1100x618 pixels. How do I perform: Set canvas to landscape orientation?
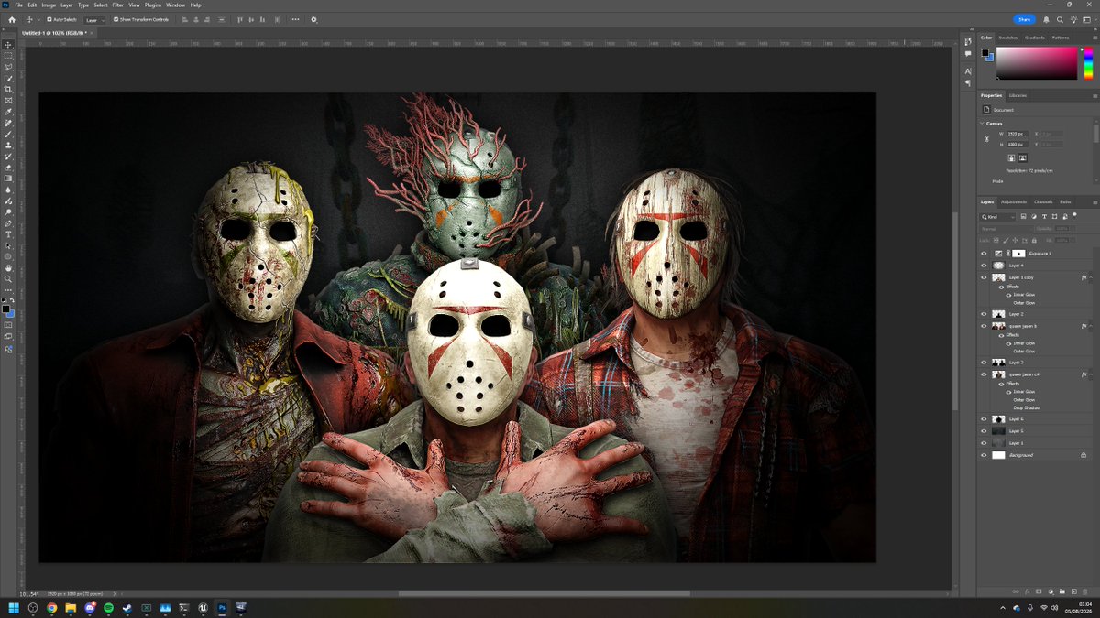tap(1023, 157)
